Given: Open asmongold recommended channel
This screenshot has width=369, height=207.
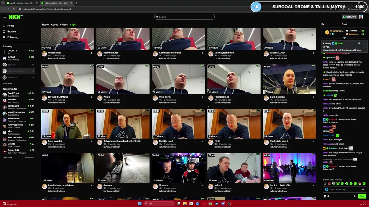Looking at the screenshot, I should click(18, 107).
